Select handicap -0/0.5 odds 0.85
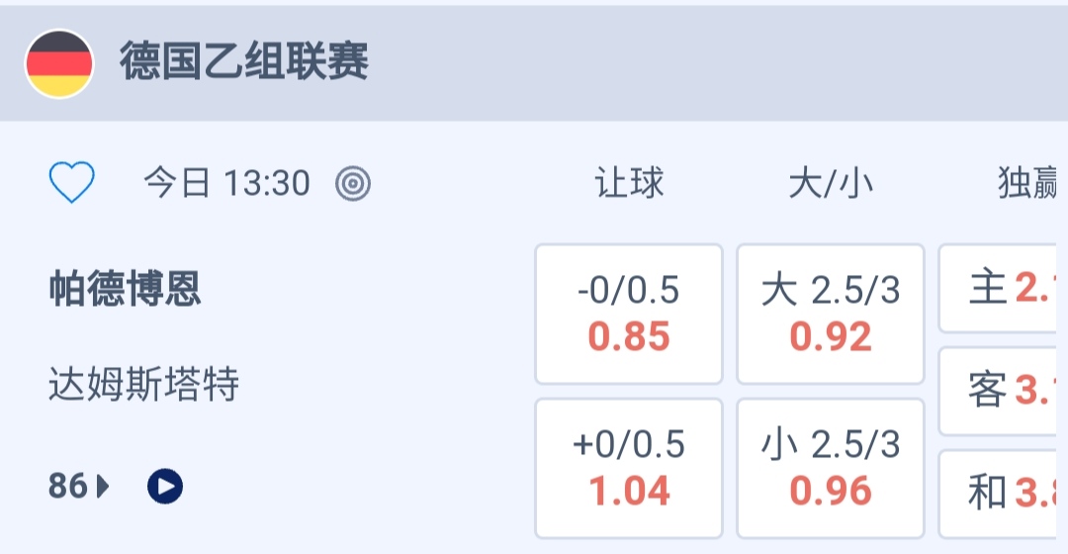This screenshot has height=554, width=1068. pyautogui.click(x=629, y=314)
